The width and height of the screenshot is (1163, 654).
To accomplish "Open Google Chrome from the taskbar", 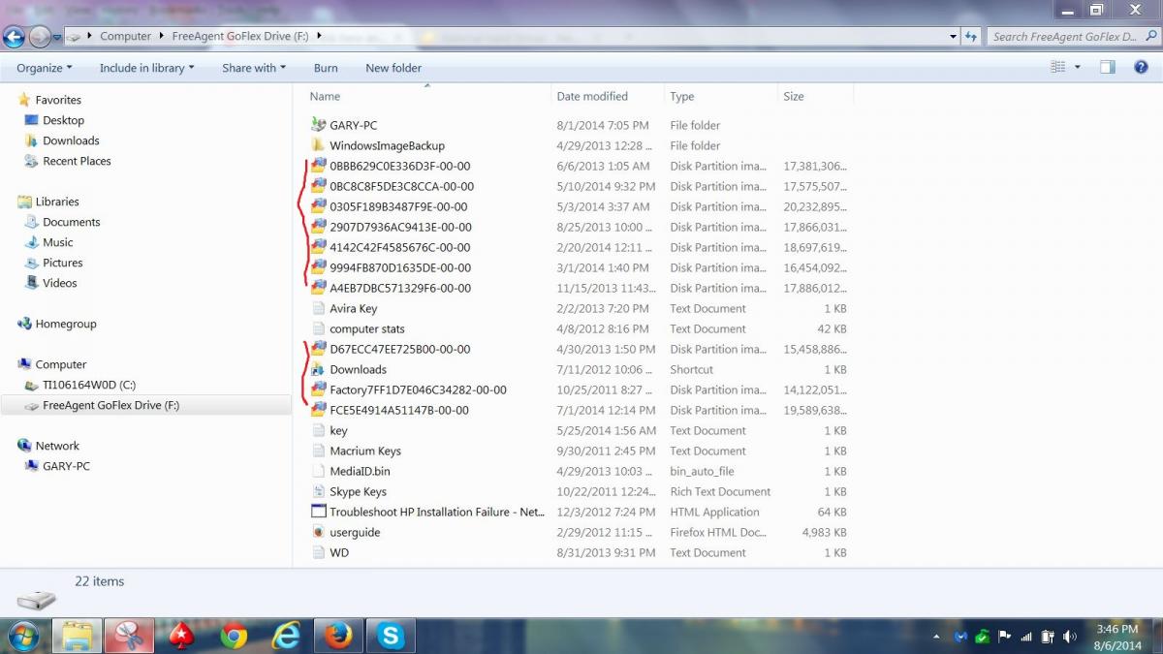I will 234,636.
